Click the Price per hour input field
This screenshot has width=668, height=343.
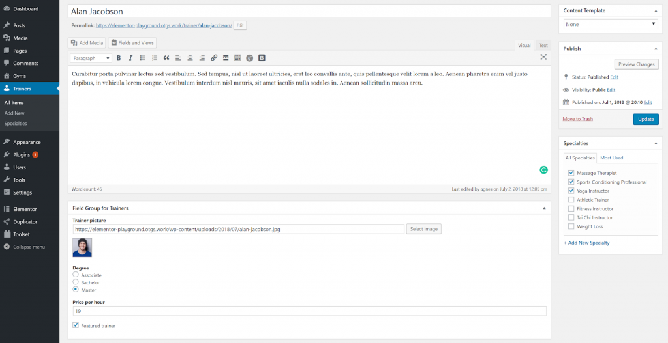(309, 312)
